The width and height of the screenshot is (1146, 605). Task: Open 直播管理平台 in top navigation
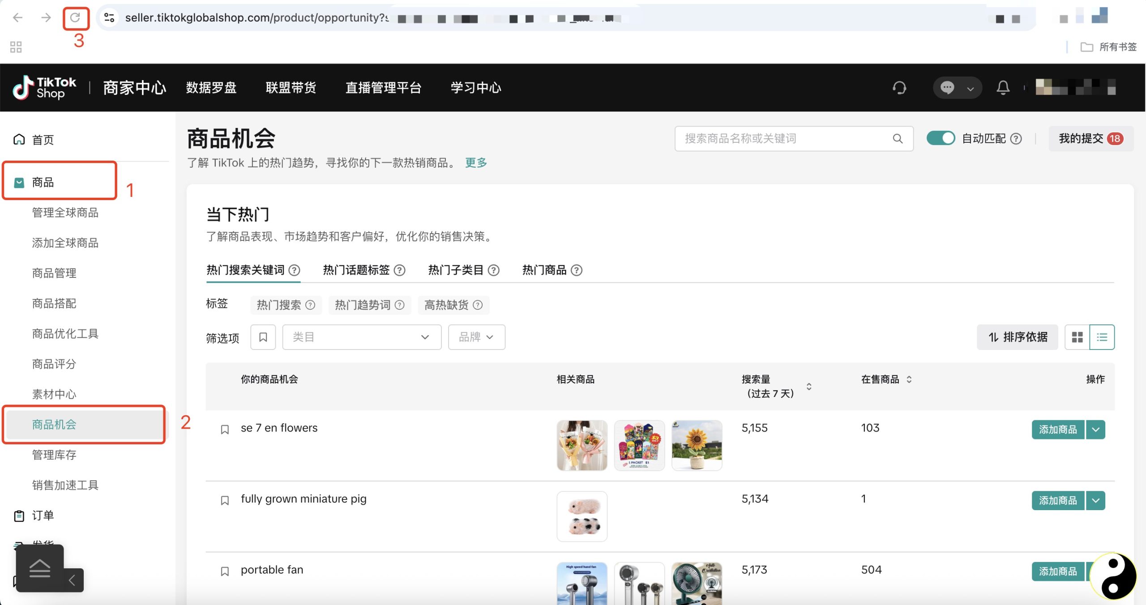[383, 88]
